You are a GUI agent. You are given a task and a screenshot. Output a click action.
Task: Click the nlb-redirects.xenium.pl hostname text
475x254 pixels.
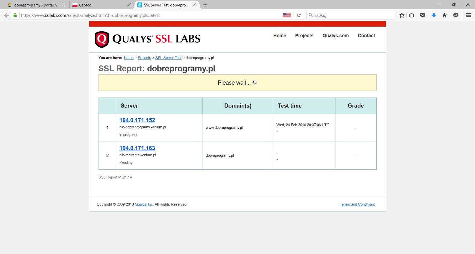138,155
